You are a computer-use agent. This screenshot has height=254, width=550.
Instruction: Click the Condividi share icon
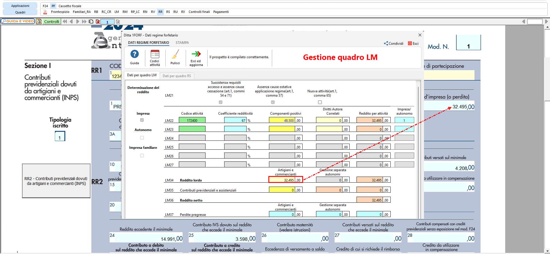click(x=386, y=43)
